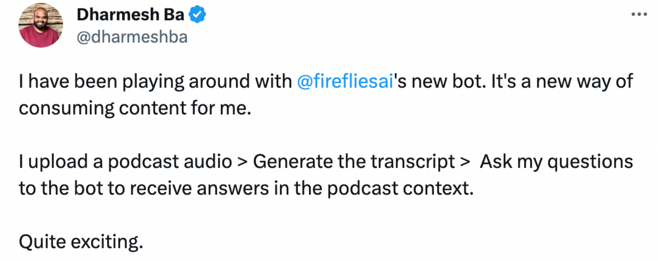Click the sentence mentioning podcast audio upload
The height and width of the screenshot is (261, 658).
(289, 161)
